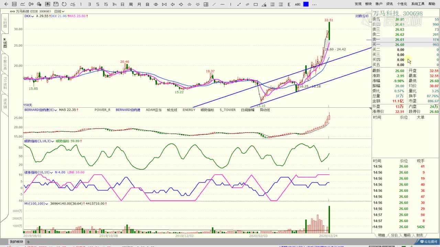
Task: Switch to 15-minute chart period
Action: pos(106,4)
